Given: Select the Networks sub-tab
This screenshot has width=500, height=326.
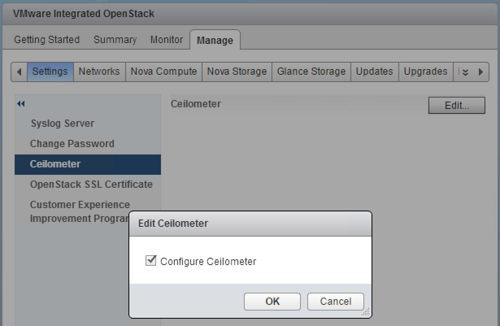Looking at the screenshot, I should click(x=99, y=72).
